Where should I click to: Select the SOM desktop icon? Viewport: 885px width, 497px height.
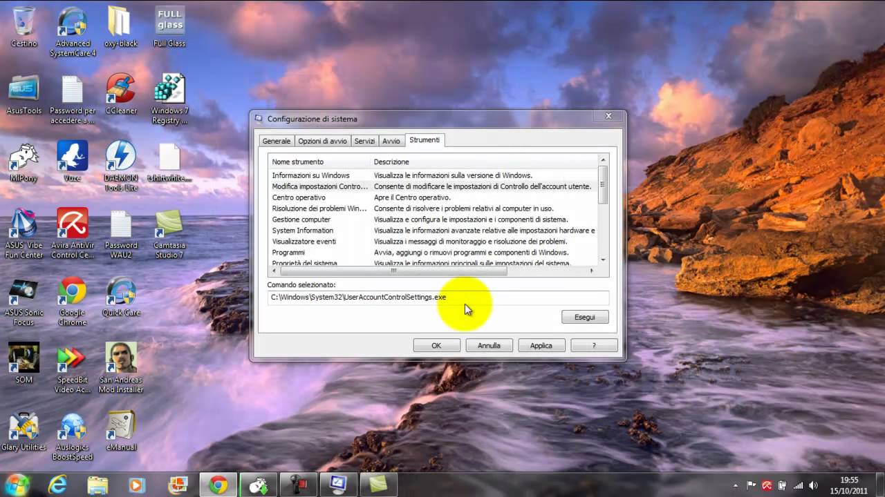point(24,364)
